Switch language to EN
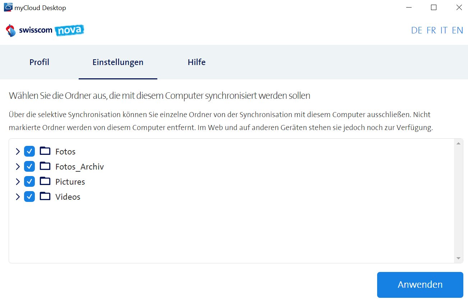 [458, 30]
